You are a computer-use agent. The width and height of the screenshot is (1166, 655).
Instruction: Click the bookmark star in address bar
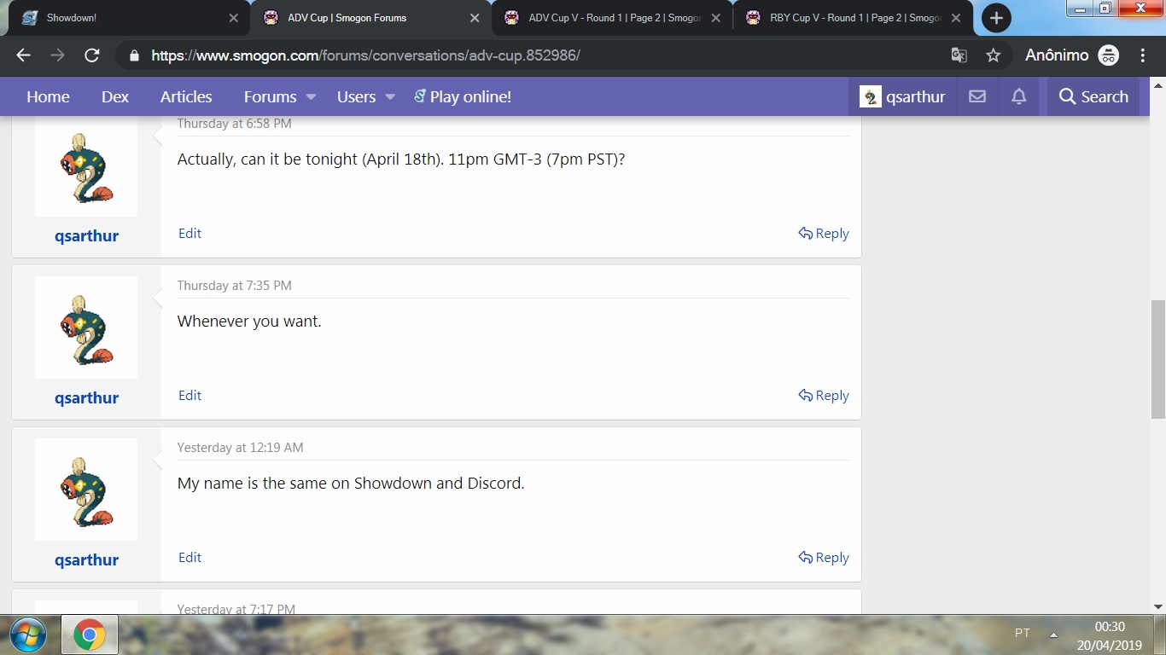tap(993, 55)
